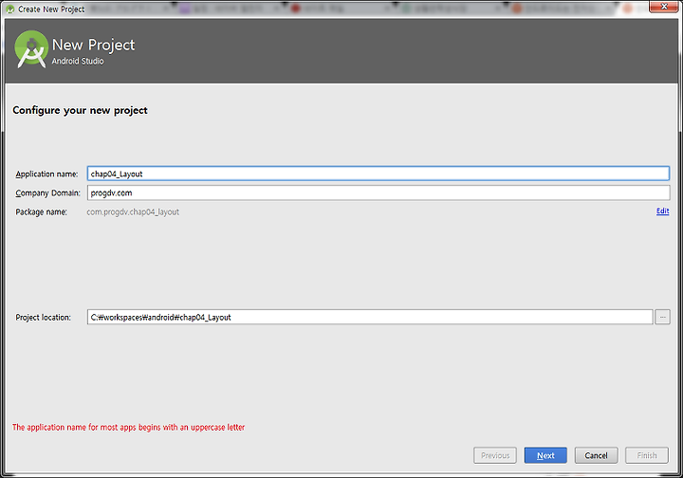Click the Configure your new project heading
Viewport: 683px width, 478px height.
[80, 111]
